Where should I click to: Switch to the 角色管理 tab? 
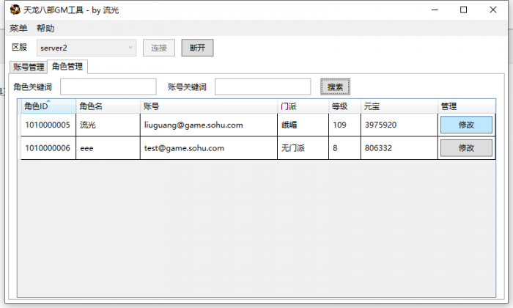coord(67,67)
